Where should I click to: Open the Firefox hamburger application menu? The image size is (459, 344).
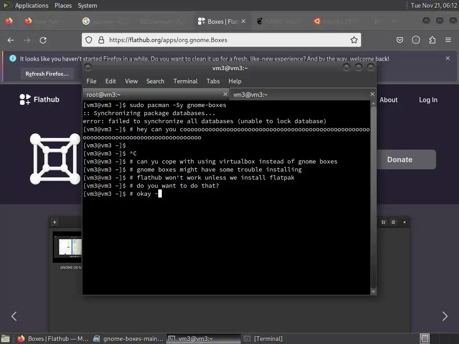(448, 40)
